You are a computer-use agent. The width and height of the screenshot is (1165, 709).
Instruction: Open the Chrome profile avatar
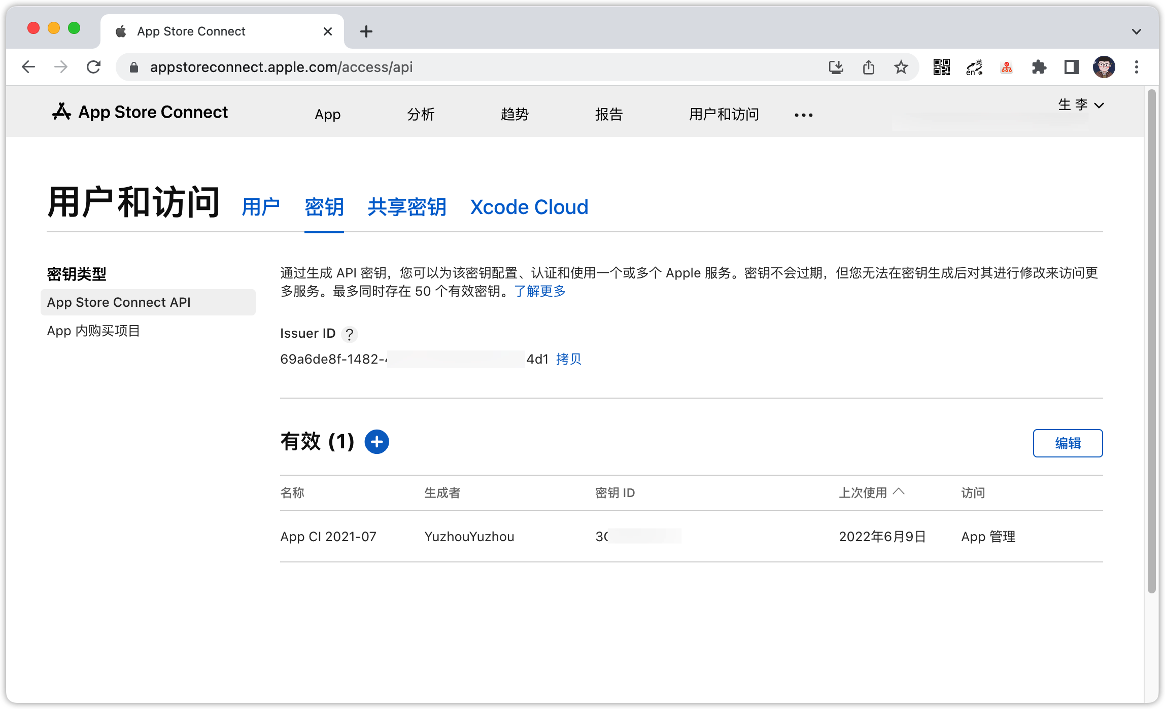[x=1104, y=67]
